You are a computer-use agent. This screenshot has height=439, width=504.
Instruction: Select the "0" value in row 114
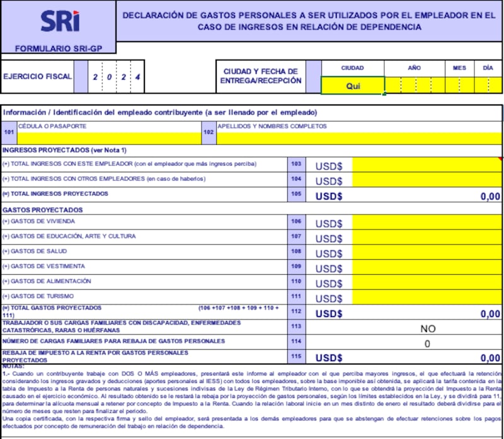427,343
